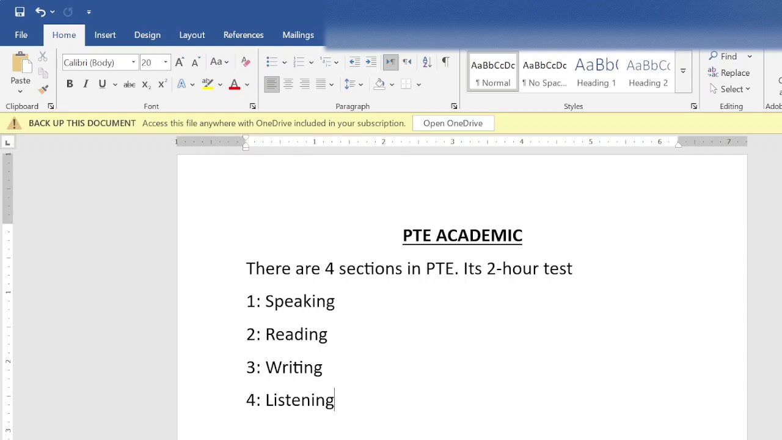This screenshot has height=440, width=782.
Task: Show or hide paragraph marks
Action: click(445, 62)
